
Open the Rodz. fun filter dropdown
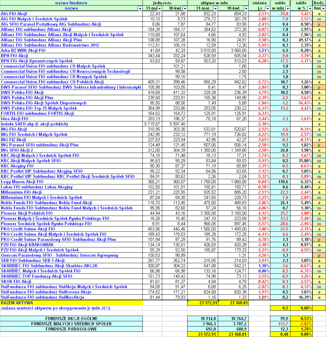323,8
